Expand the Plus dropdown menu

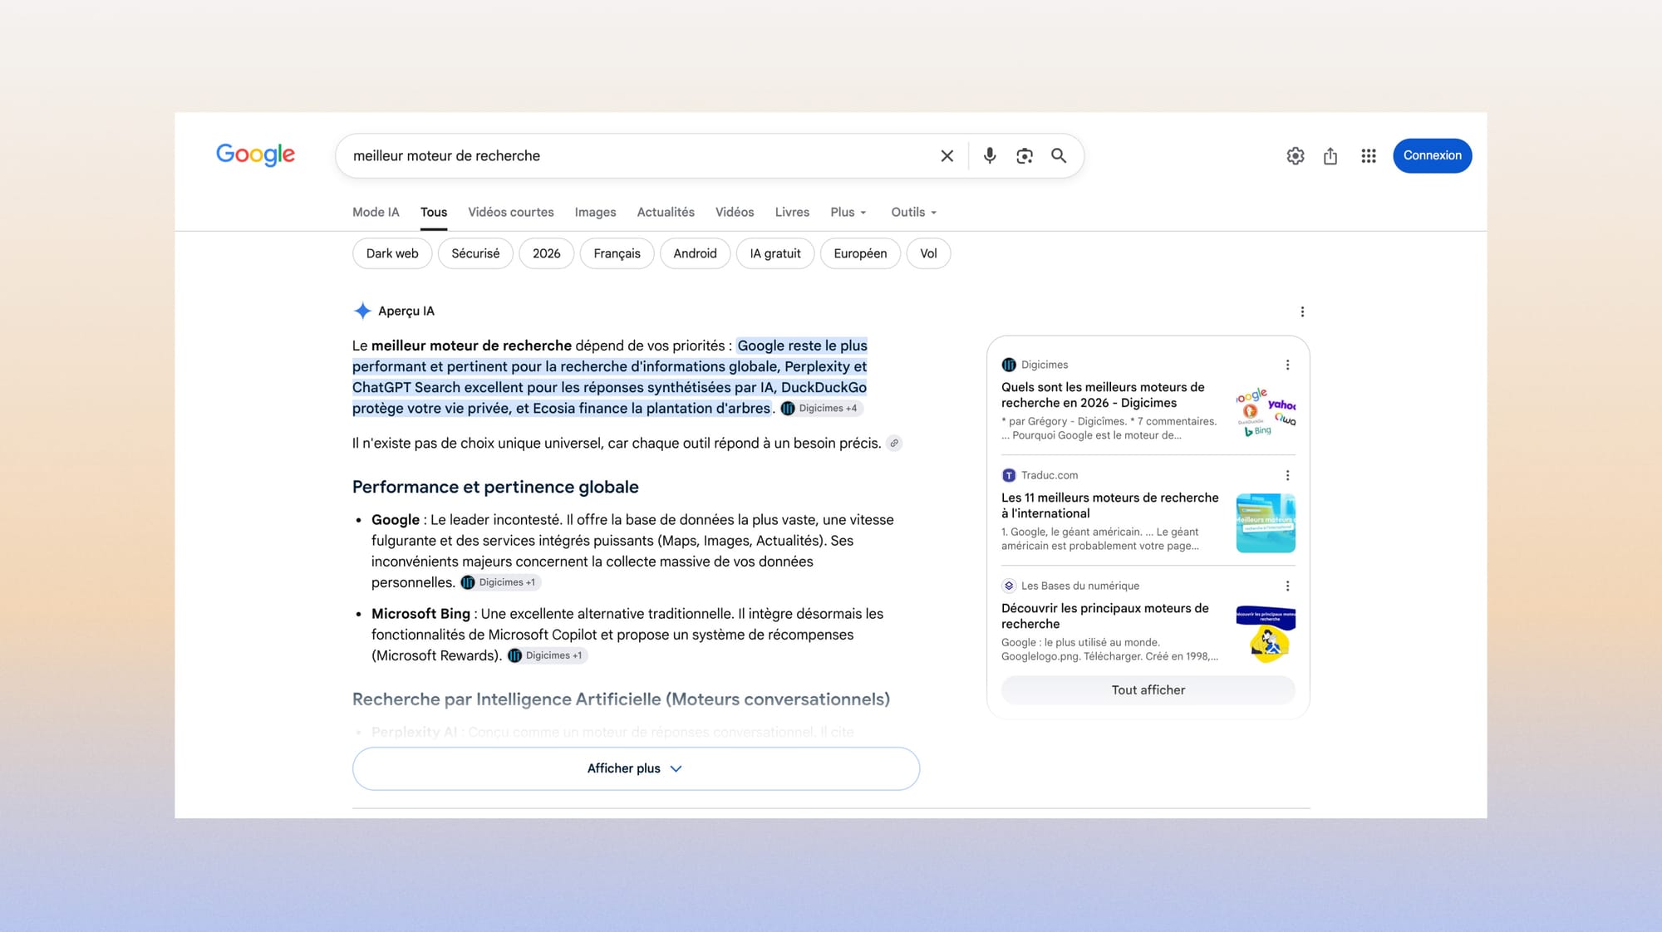point(848,213)
